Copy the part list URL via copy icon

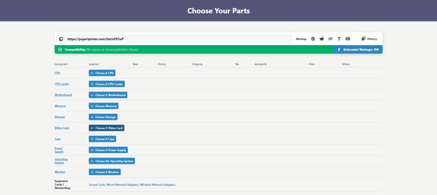(61, 39)
